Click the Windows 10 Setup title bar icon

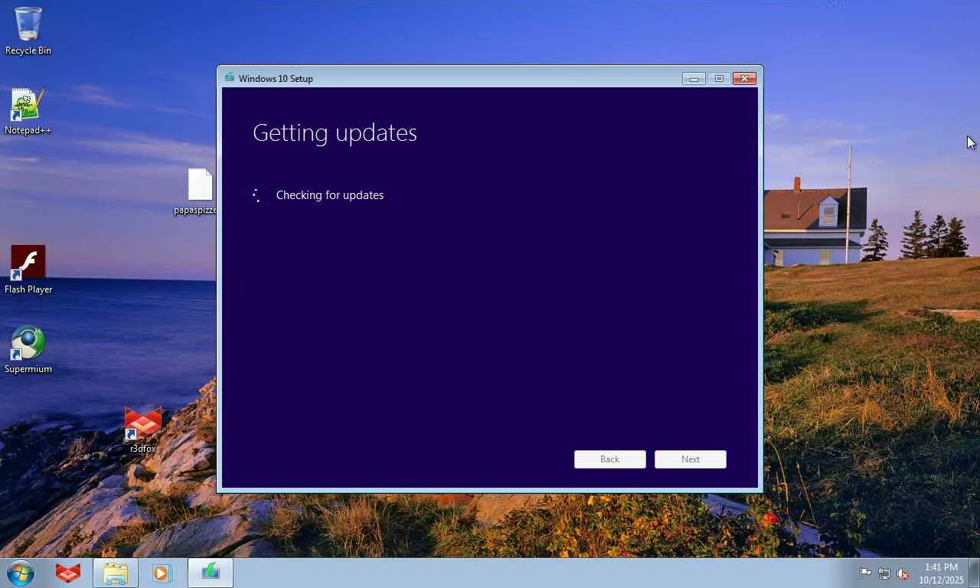tap(230, 77)
